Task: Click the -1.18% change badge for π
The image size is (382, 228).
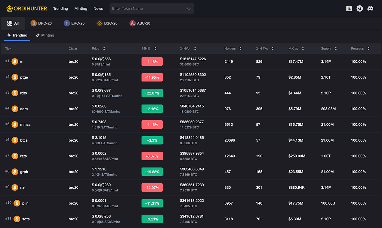Action: coord(152,61)
